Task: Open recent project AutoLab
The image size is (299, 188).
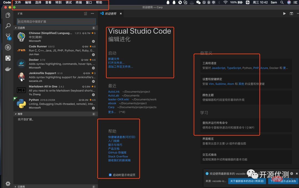Action: pos(114,95)
